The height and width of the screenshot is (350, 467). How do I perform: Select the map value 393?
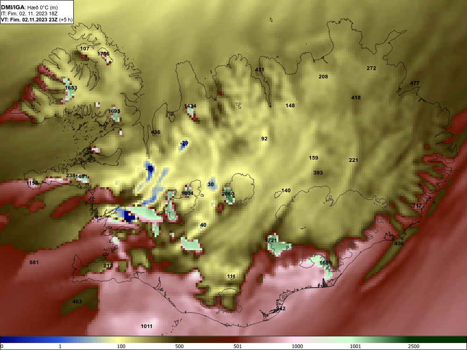pos(318,173)
